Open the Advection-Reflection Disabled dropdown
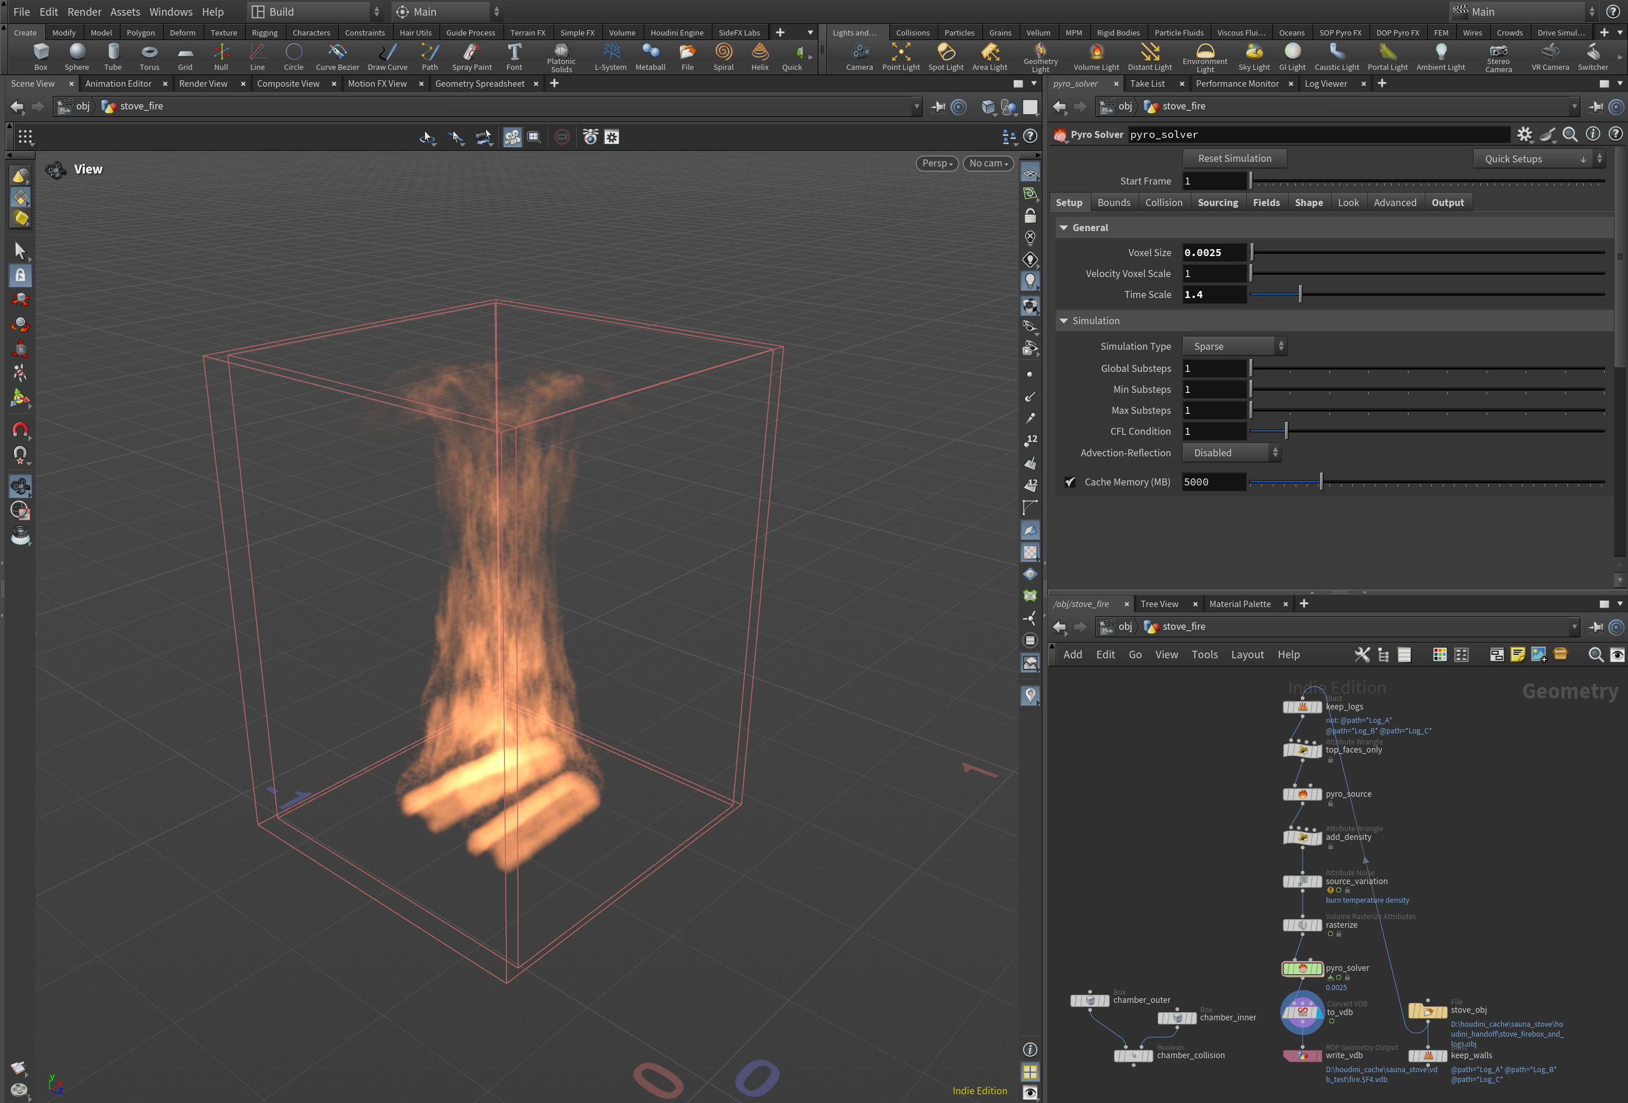The width and height of the screenshot is (1628, 1103). point(1232,453)
